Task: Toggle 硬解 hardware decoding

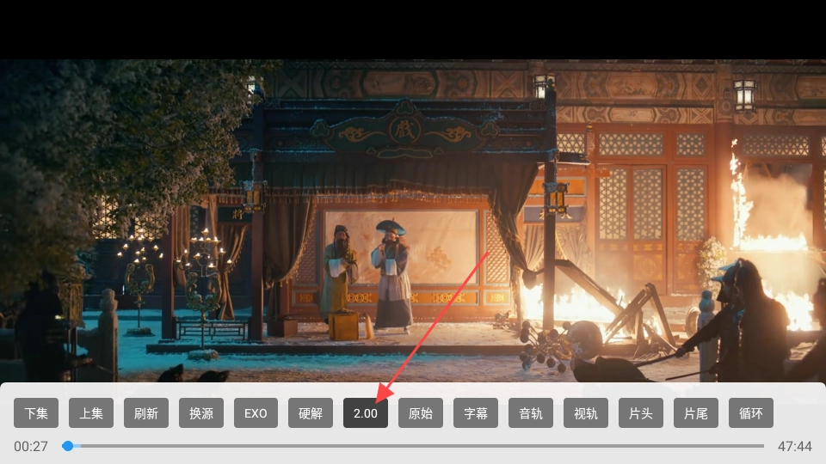Action: [311, 413]
